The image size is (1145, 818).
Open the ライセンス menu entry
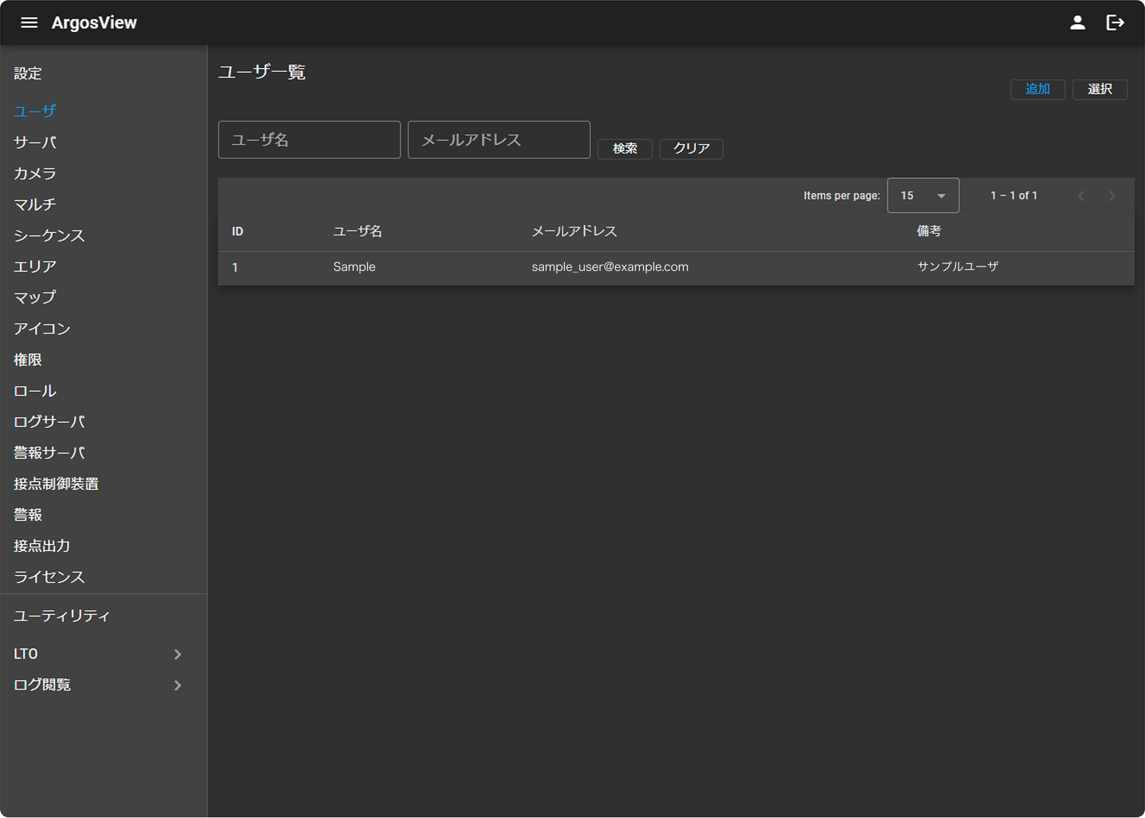point(49,578)
